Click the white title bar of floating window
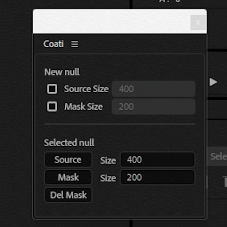This screenshot has width=227, height=227. pyautogui.click(x=111, y=21)
